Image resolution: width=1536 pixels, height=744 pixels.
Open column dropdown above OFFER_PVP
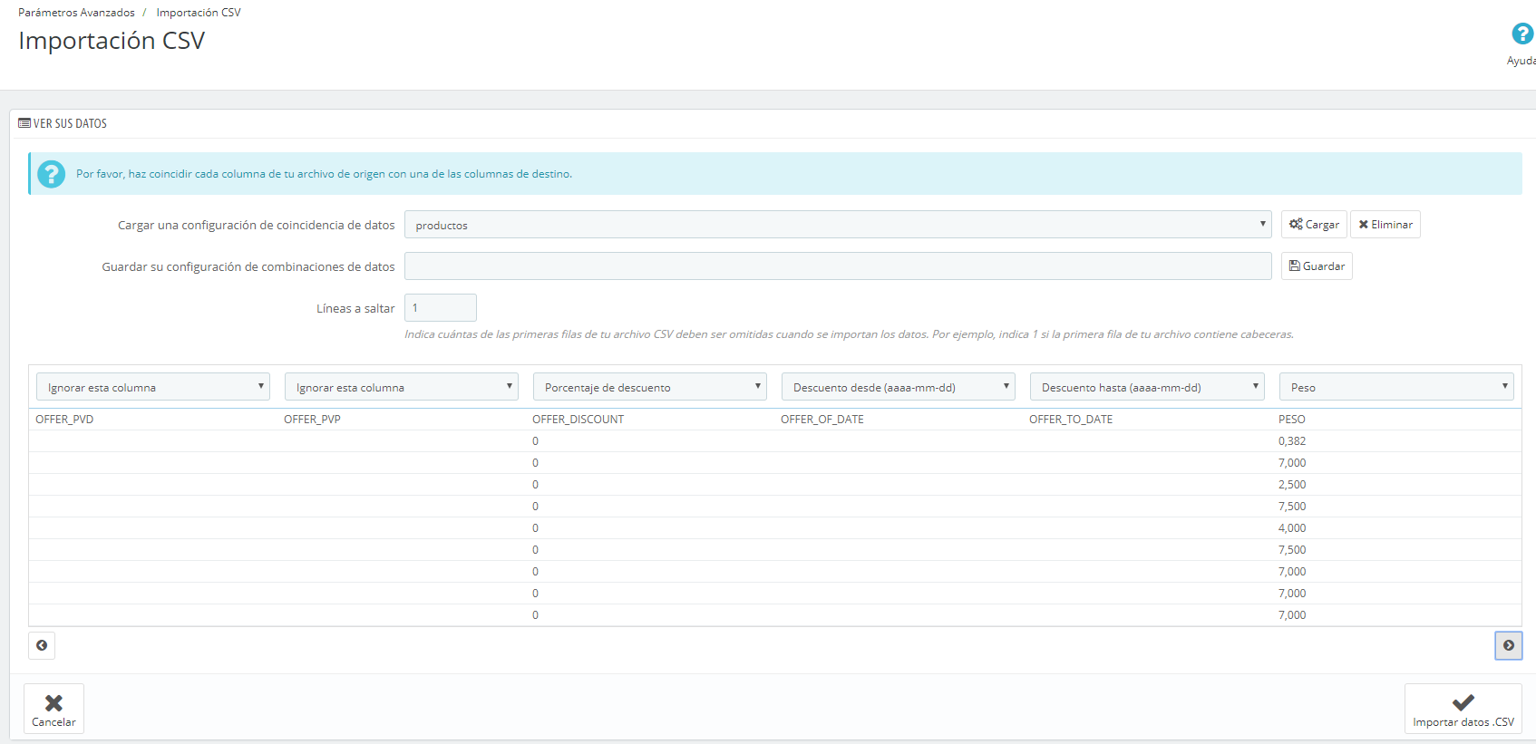coord(402,387)
